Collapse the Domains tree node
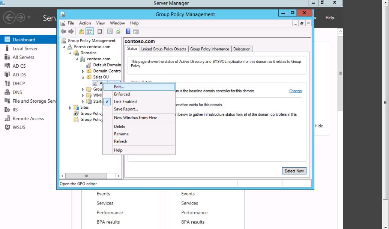This screenshot has height=229, width=389. pos(70,53)
